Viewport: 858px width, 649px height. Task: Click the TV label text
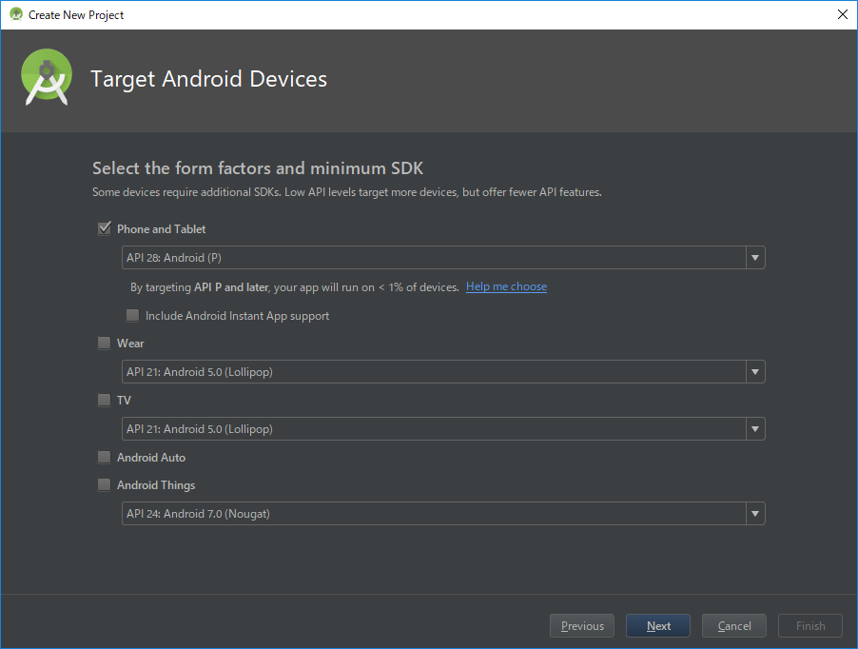click(124, 401)
